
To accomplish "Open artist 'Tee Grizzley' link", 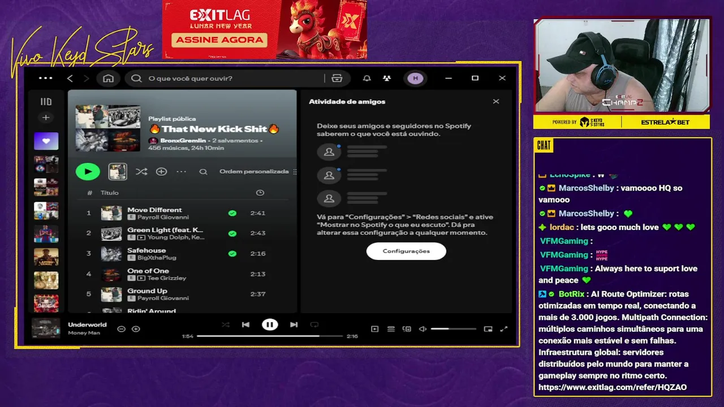I will pos(166,278).
